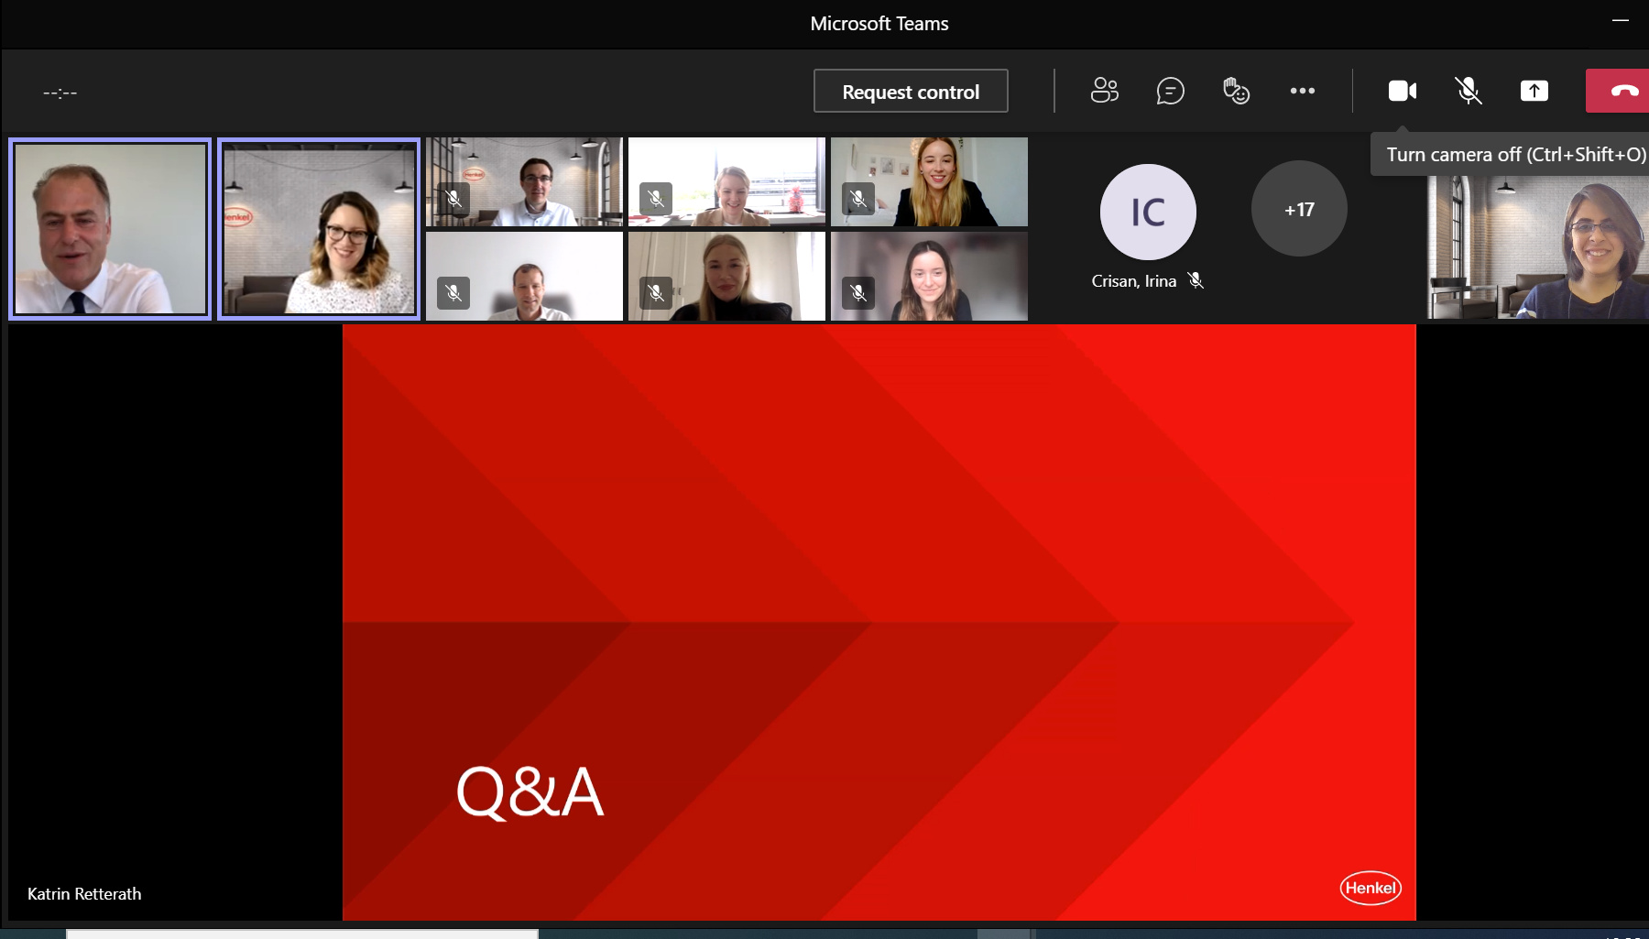This screenshot has height=939, width=1649.
Task: Select the blonde woman in black top tile
Action: click(726, 276)
